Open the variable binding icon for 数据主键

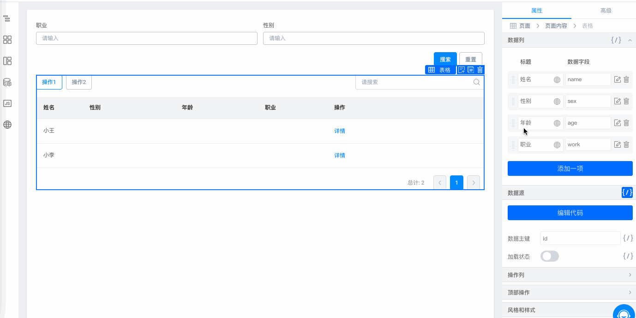pyautogui.click(x=628, y=238)
